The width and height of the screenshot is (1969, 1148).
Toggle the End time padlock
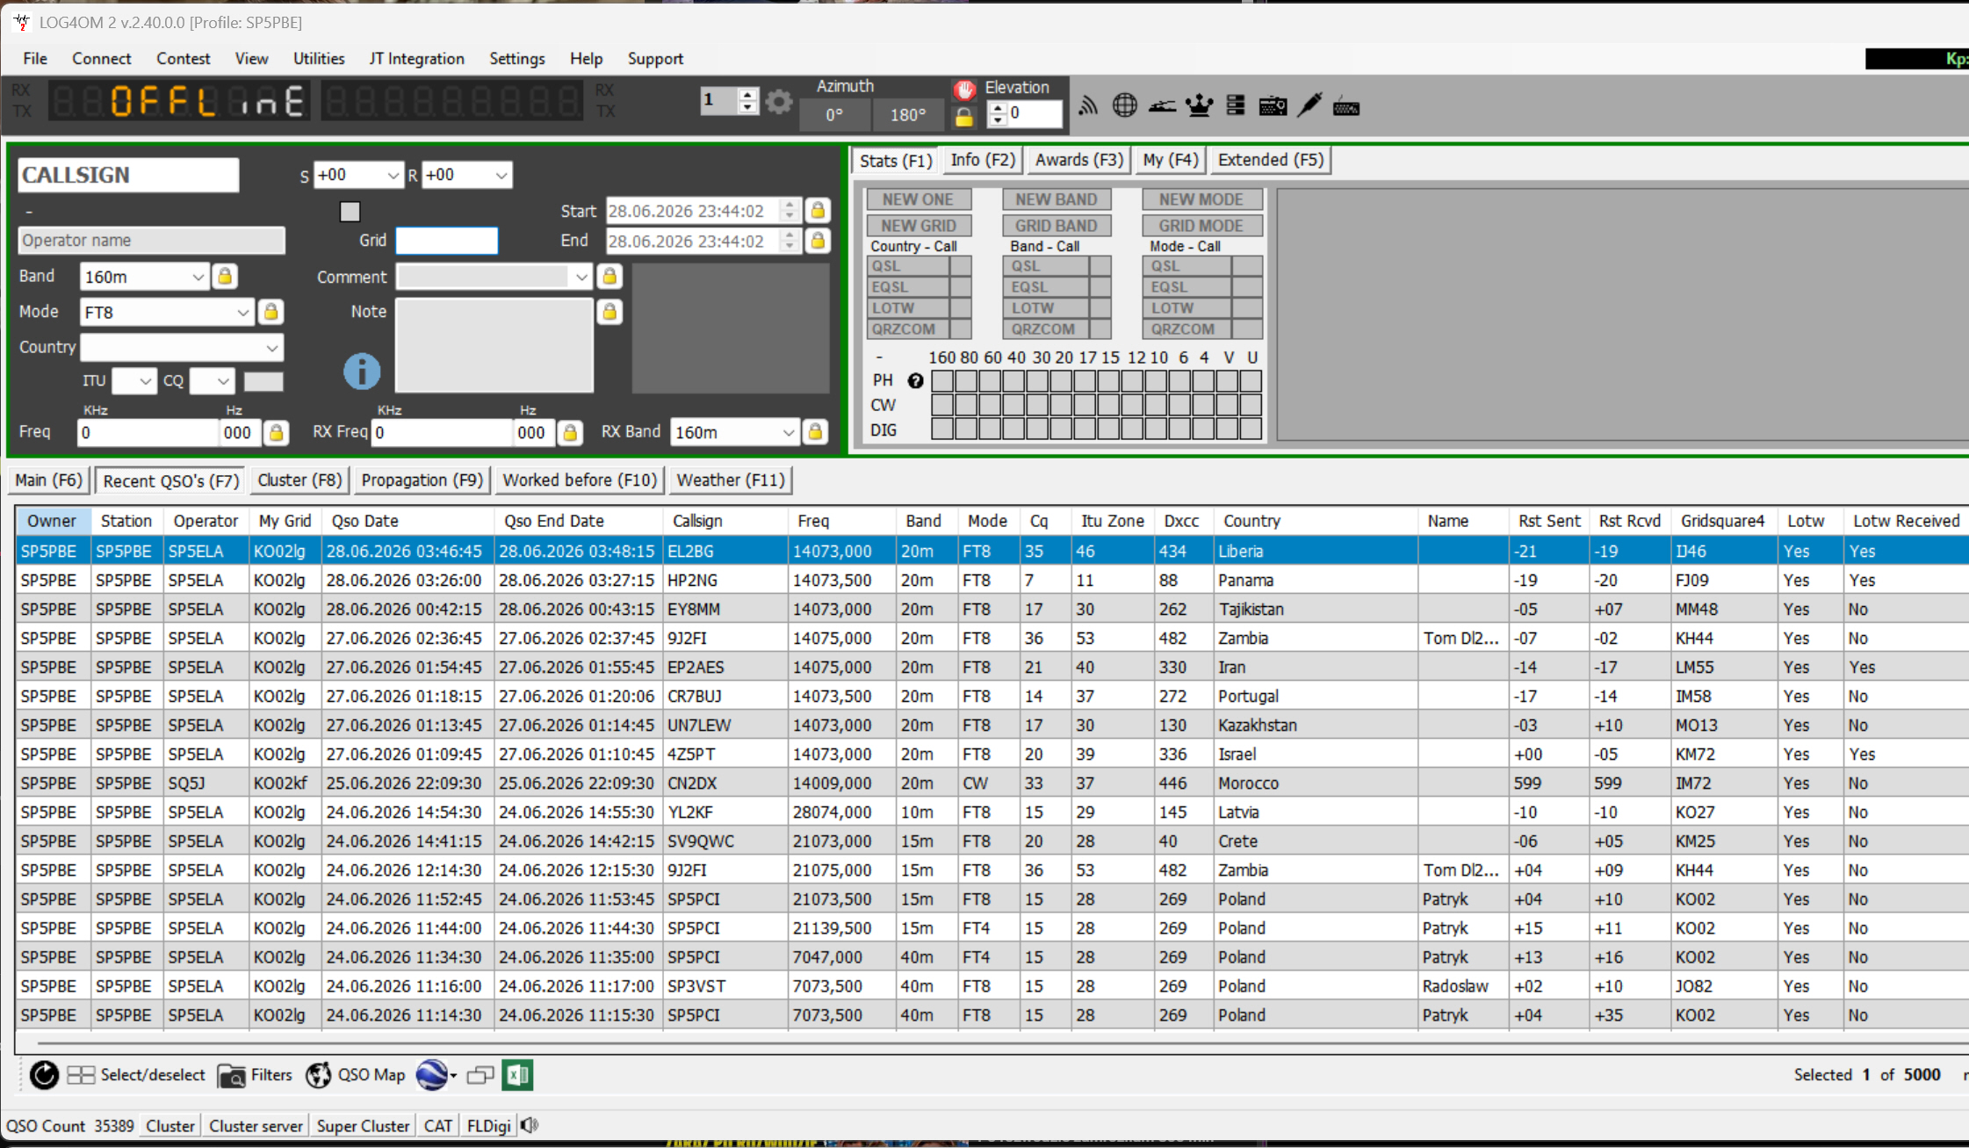[818, 241]
